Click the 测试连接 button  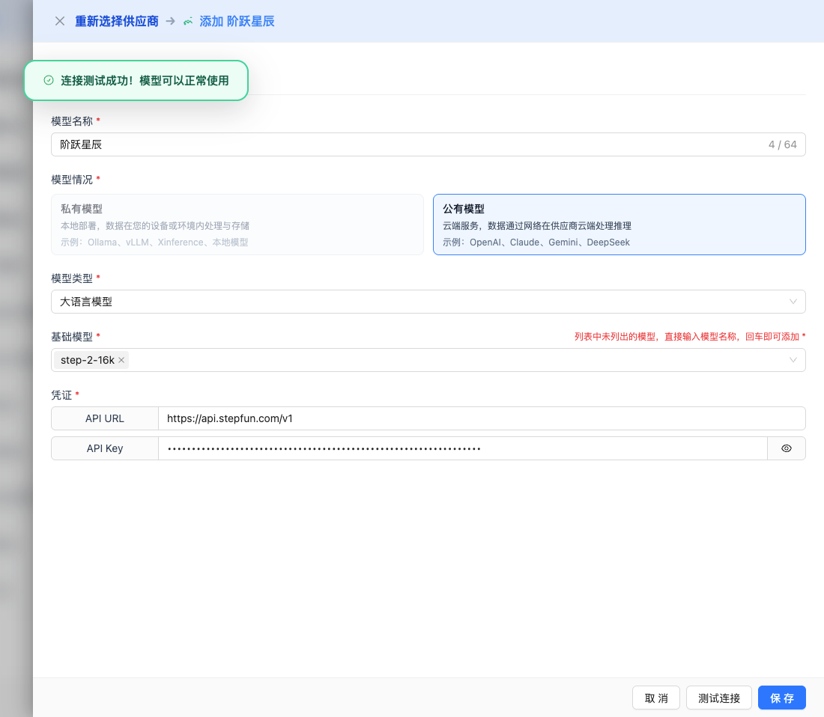click(x=718, y=698)
